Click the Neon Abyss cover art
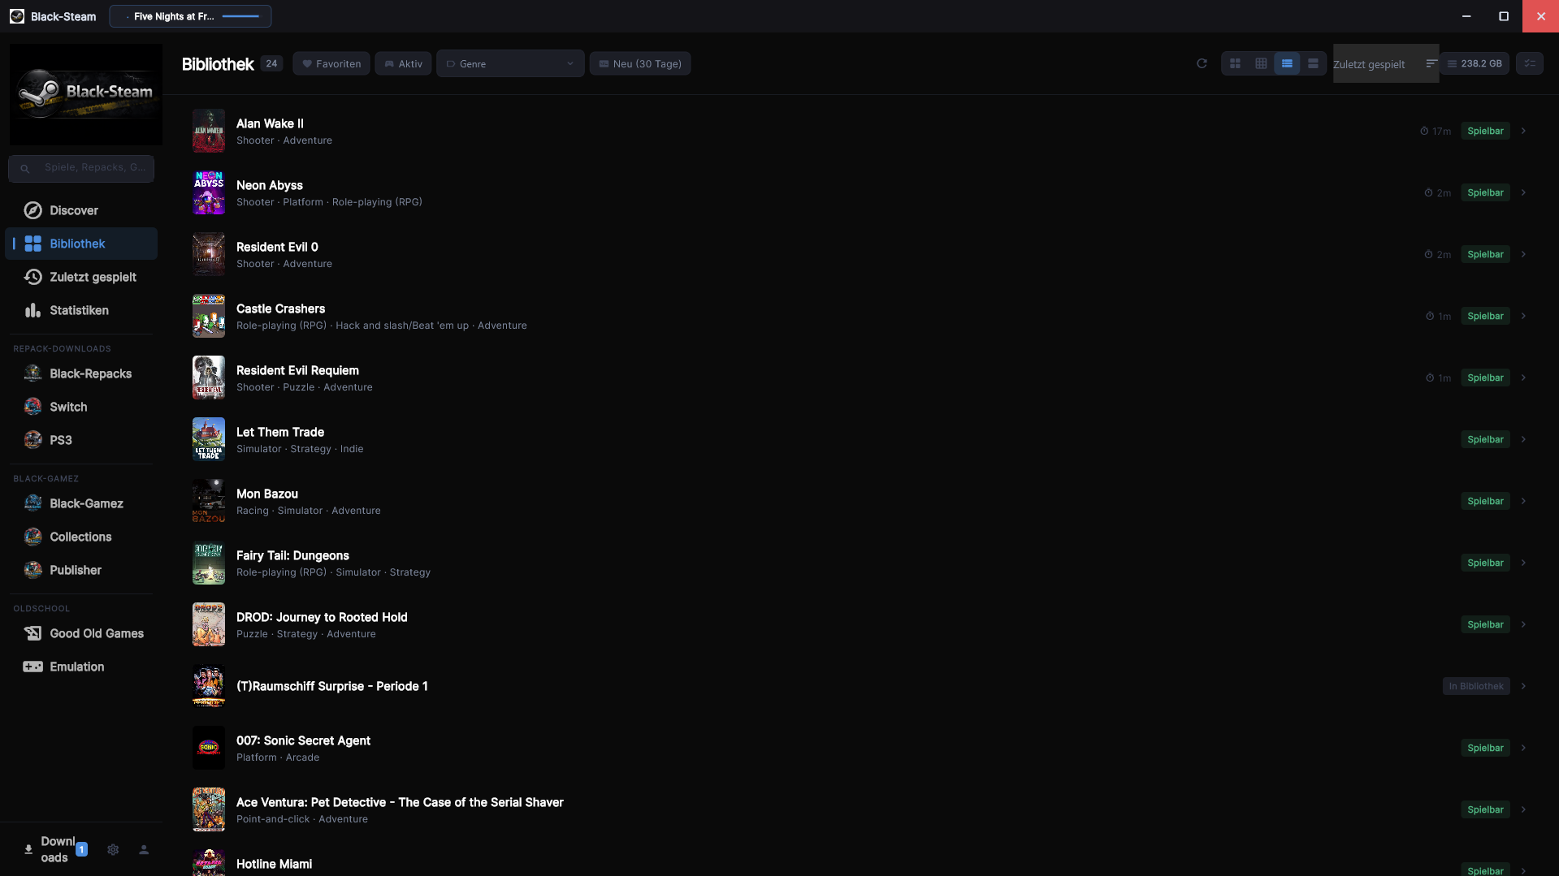The width and height of the screenshot is (1559, 876). click(x=209, y=192)
